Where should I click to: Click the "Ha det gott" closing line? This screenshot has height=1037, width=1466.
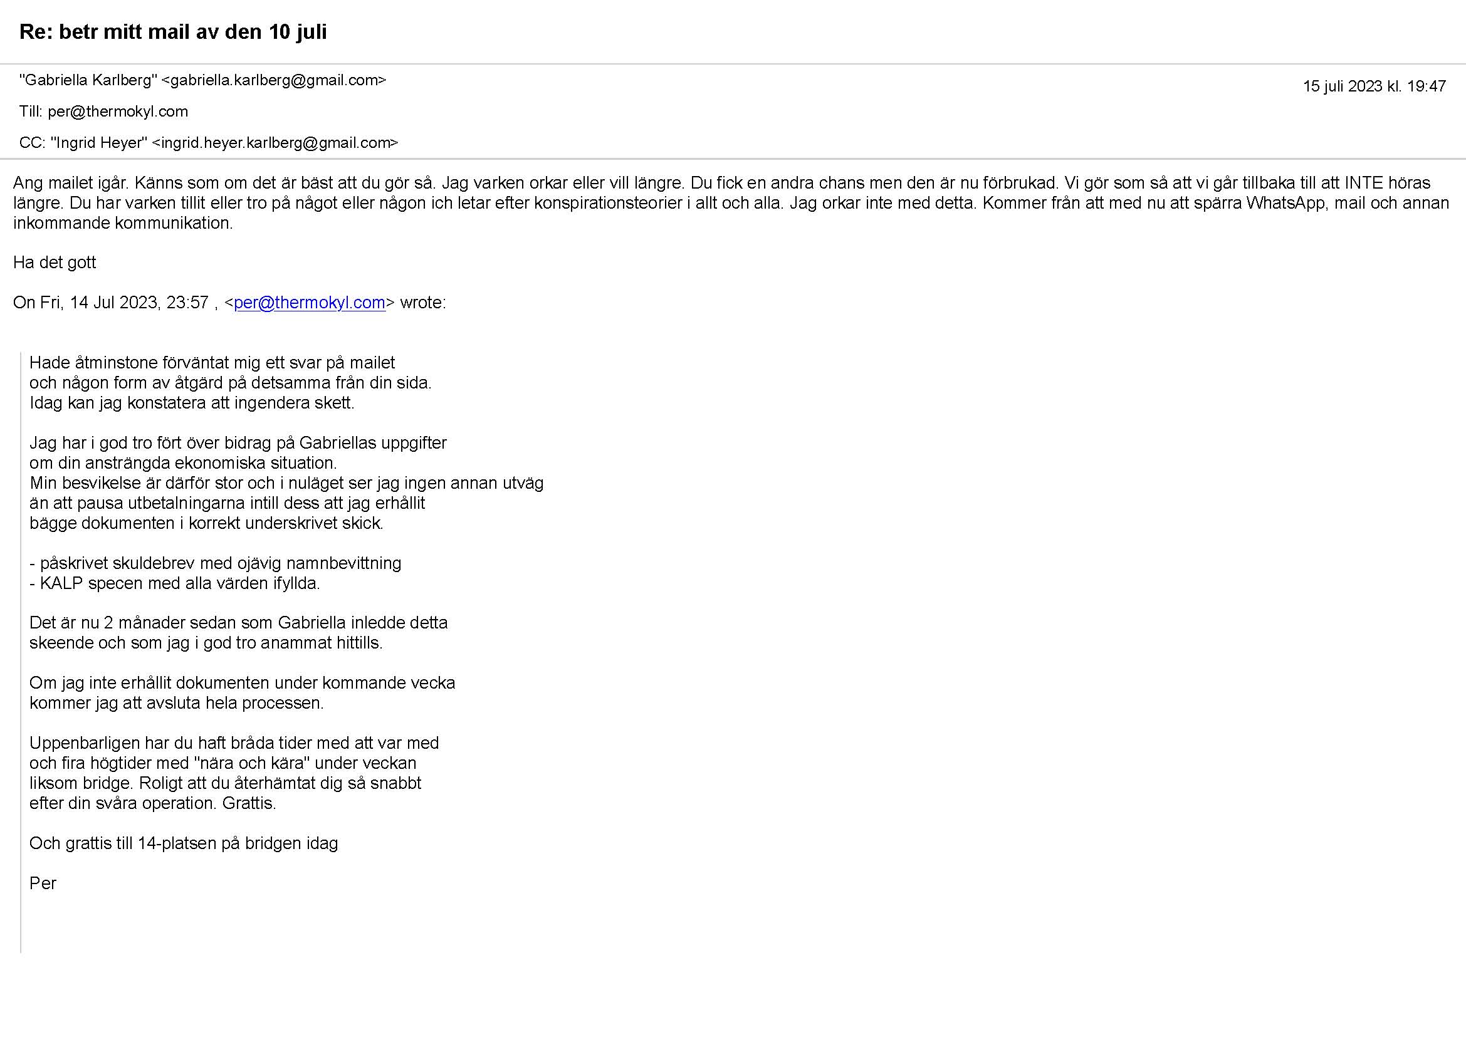click(x=55, y=263)
